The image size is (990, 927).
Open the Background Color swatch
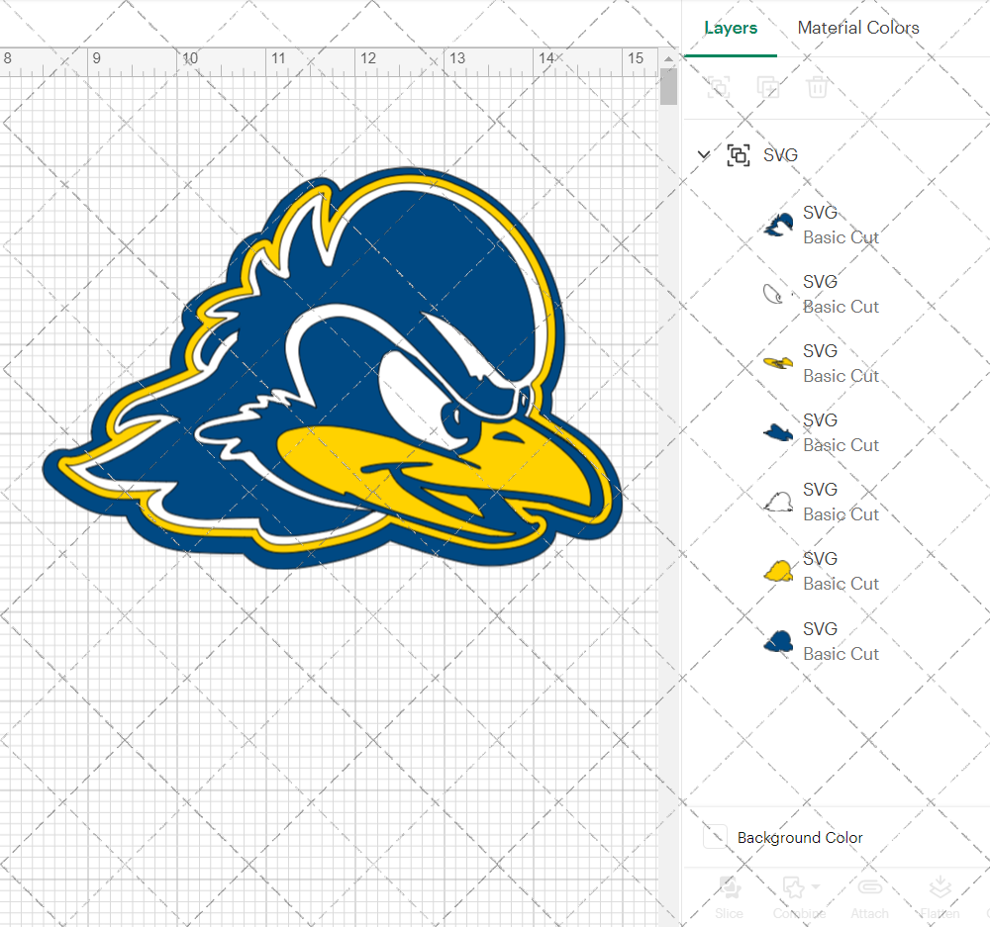click(x=715, y=837)
